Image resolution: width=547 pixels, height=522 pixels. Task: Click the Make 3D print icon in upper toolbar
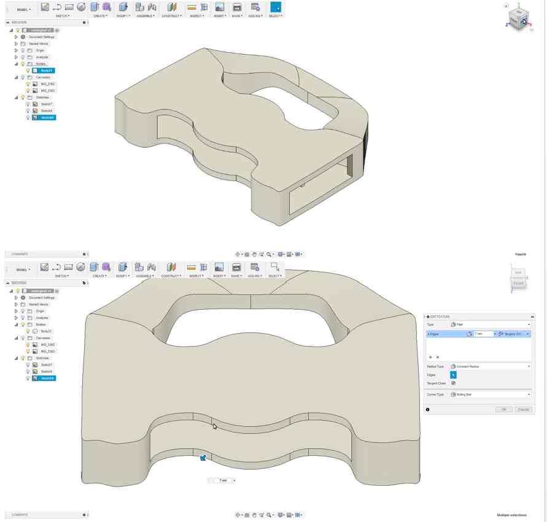click(x=237, y=7)
